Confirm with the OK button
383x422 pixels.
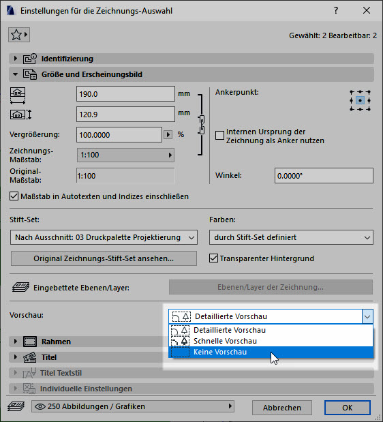coord(348,408)
